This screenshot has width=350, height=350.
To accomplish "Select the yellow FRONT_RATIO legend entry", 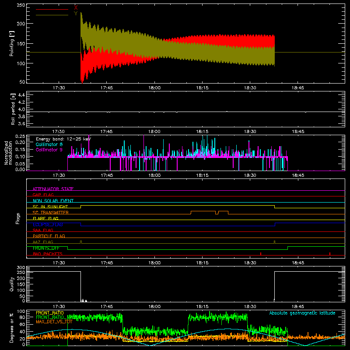I will (x=50, y=313).
